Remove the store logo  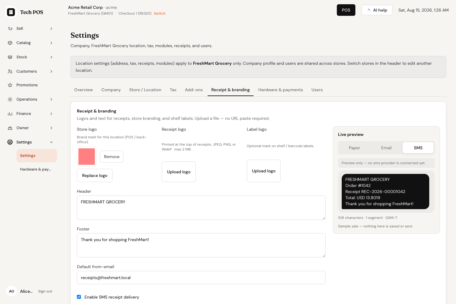pyautogui.click(x=112, y=157)
